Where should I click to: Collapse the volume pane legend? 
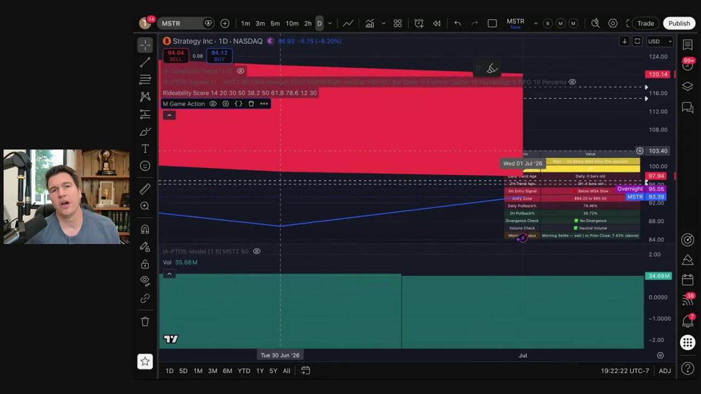click(x=169, y=274)
